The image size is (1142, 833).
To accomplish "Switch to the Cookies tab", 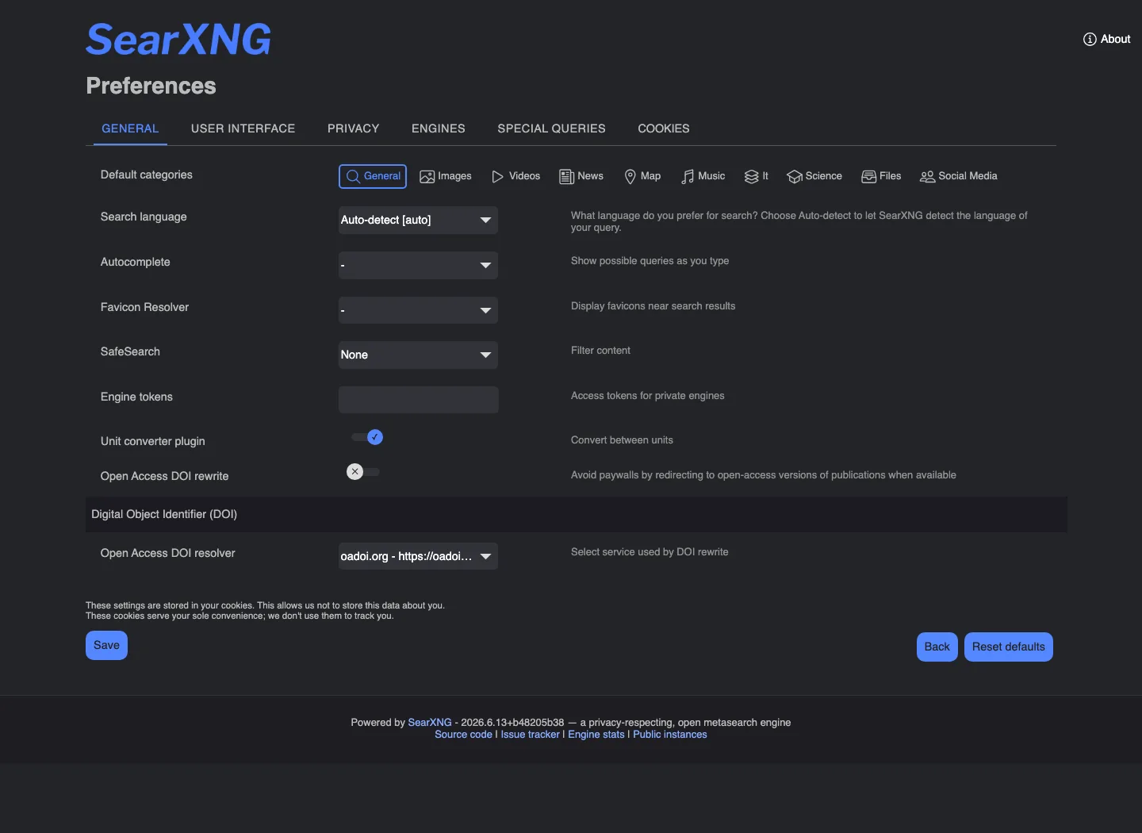I will tap(664, 129).
